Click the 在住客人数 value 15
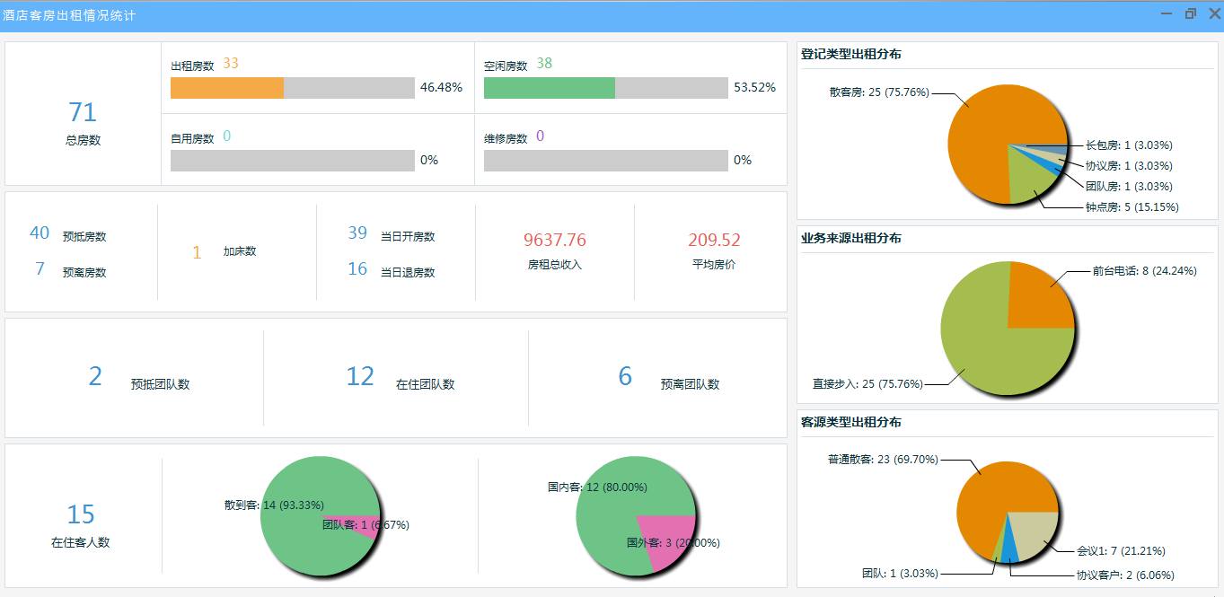 point(81,514)
